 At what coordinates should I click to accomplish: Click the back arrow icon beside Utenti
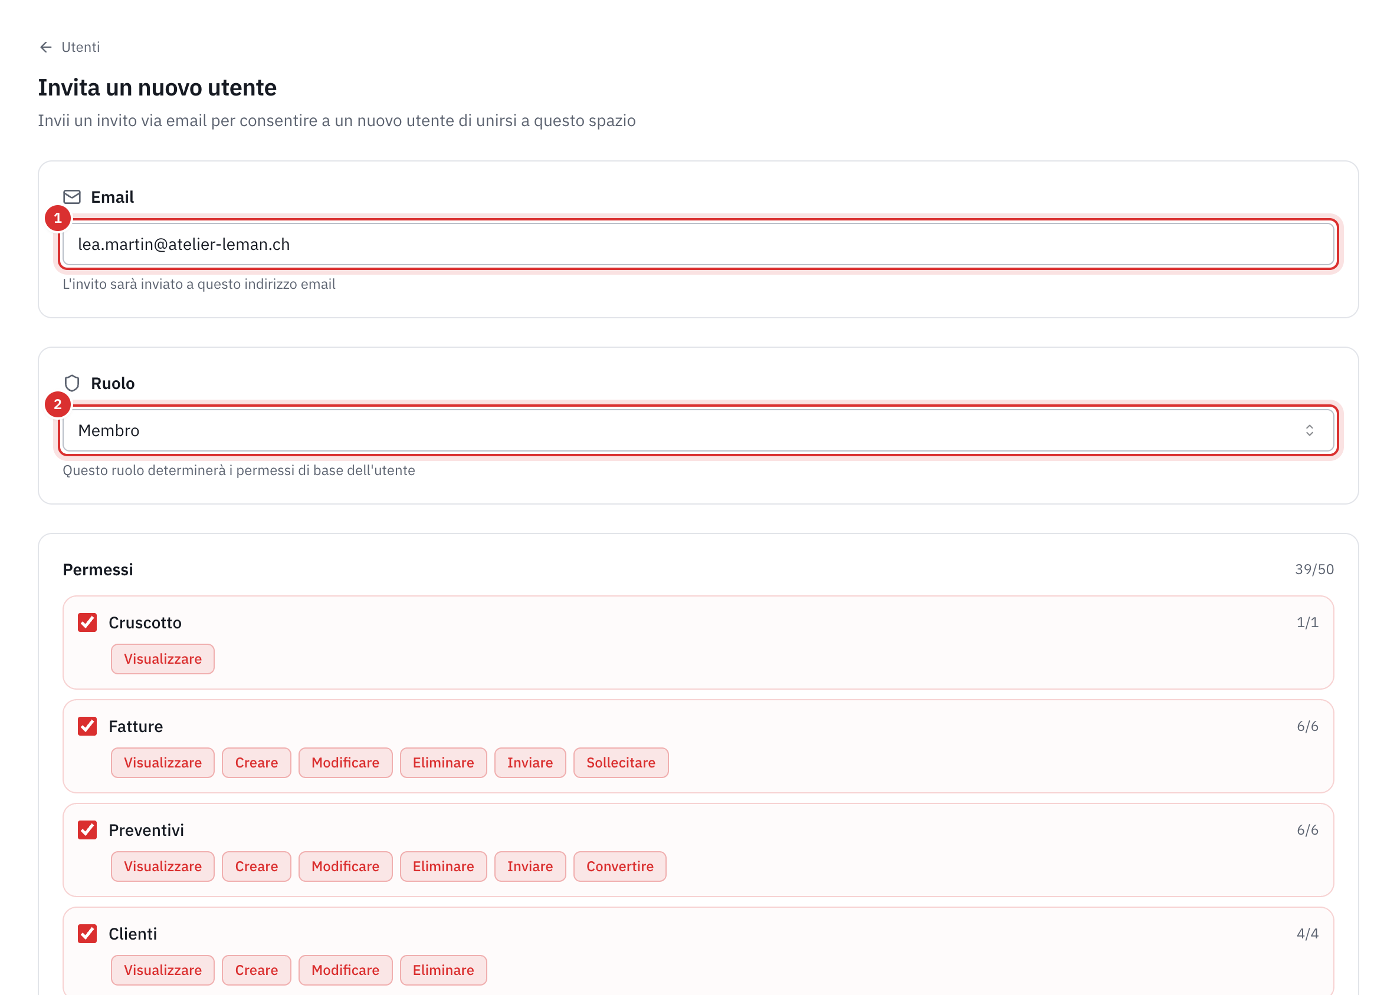click(46, 47)
